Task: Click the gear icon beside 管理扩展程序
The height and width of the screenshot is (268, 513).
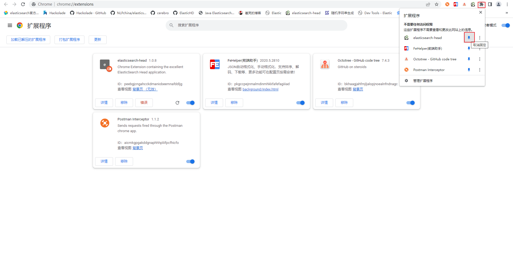Action: click(406, 80)
